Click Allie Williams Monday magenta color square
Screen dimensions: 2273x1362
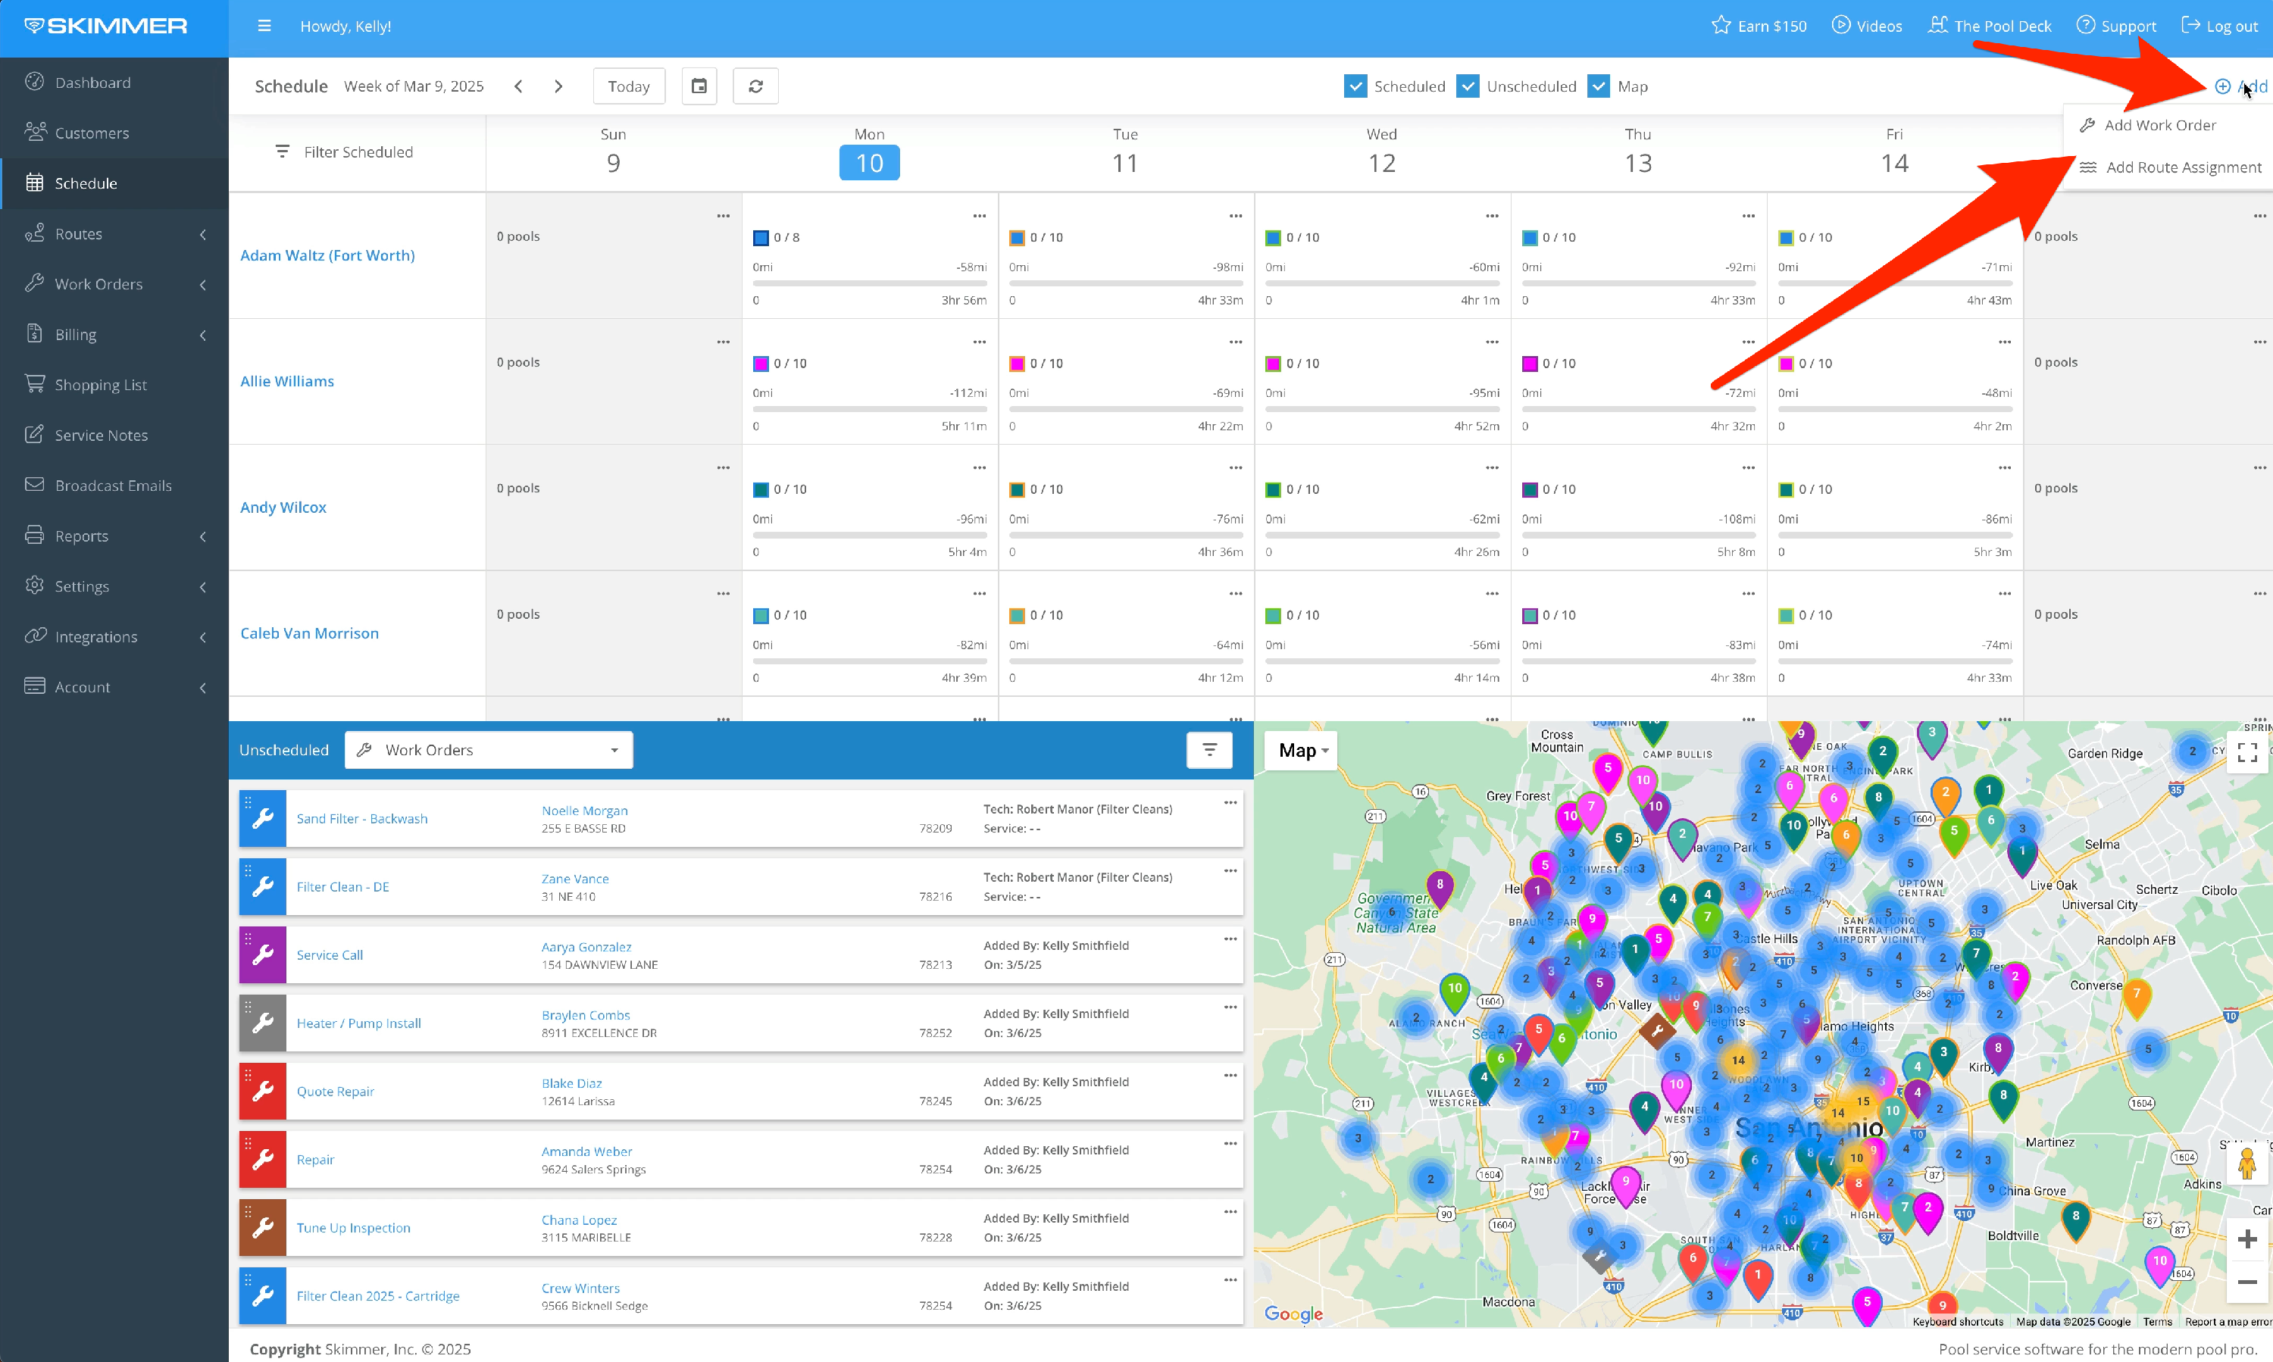point(760,364)
